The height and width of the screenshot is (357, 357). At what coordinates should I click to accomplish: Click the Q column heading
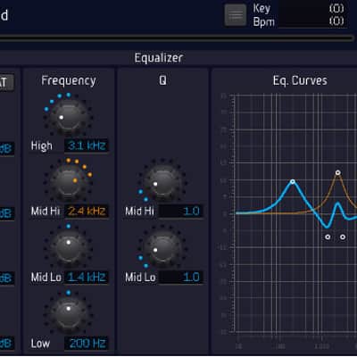pos(162,80)
